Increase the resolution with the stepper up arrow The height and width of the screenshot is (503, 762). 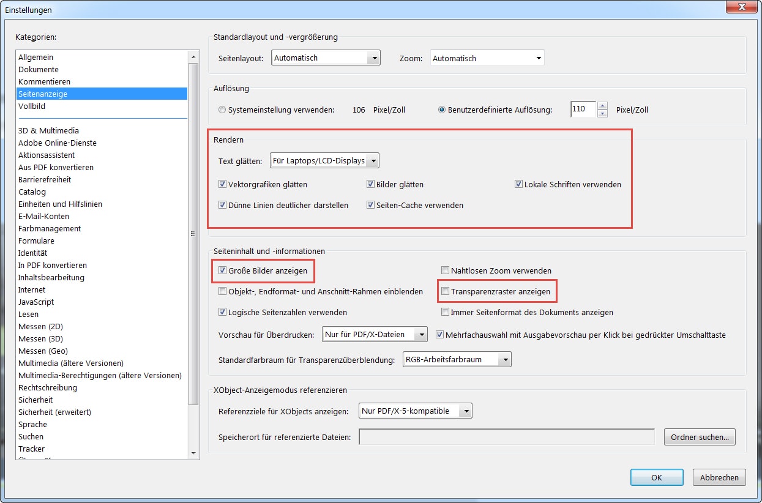[x=603, y=106]
